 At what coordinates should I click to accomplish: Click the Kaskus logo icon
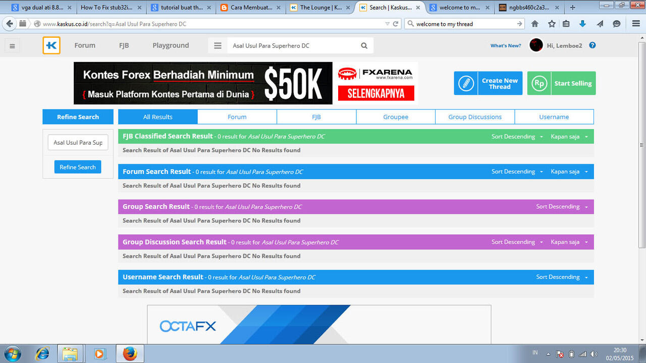(x=51, y=45)
